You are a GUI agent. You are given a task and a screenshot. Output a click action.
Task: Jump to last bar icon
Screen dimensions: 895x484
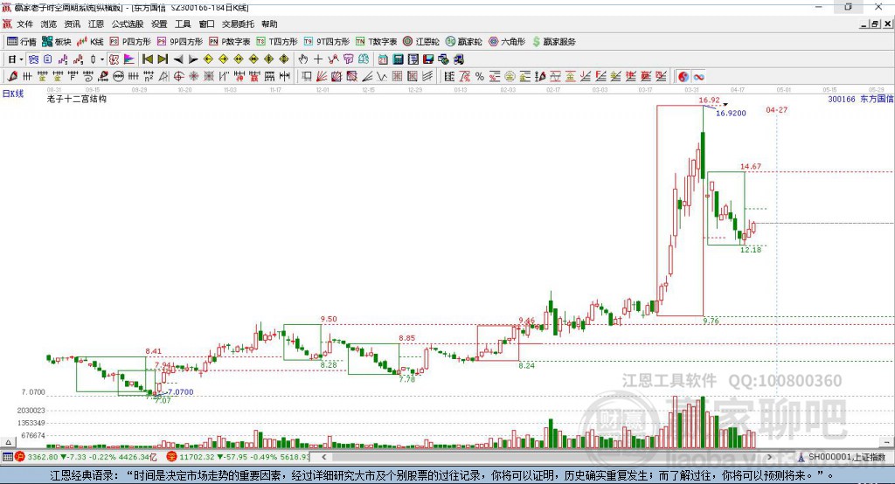(163, 59)
